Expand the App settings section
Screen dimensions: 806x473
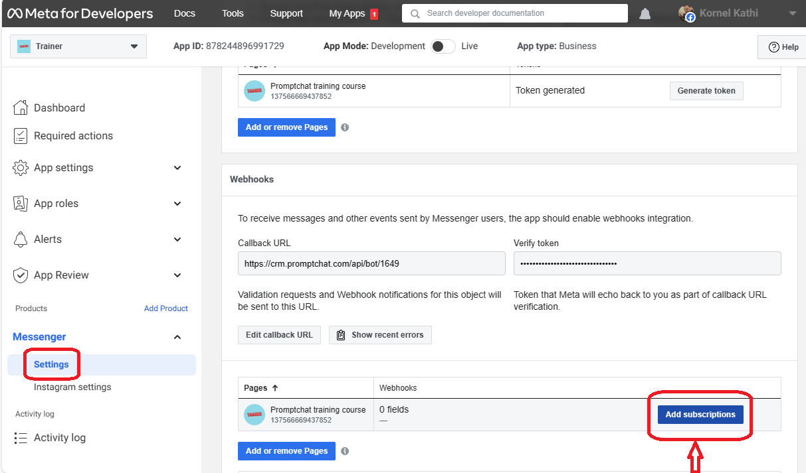point(177,168)
